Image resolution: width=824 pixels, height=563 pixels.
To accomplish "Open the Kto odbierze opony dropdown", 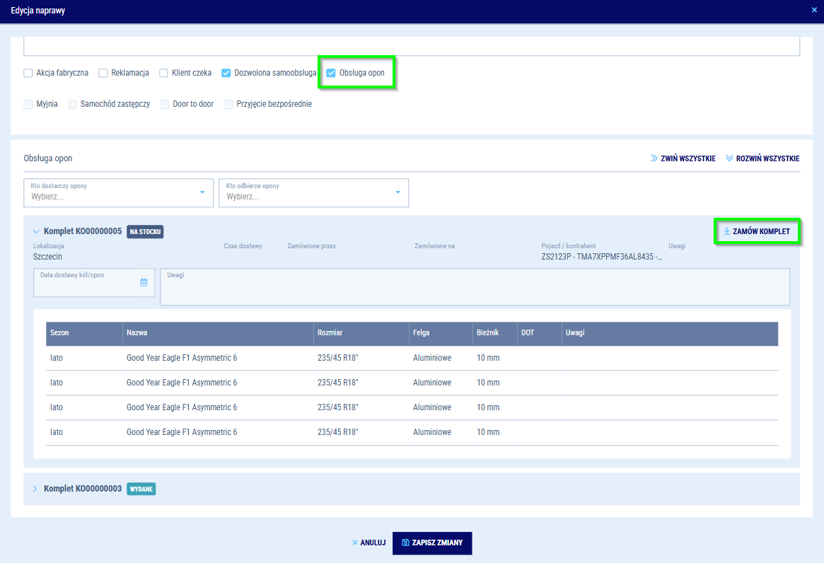I will coord(313,192).
